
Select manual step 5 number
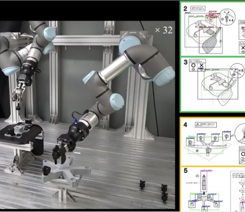(x=185, y=170)
